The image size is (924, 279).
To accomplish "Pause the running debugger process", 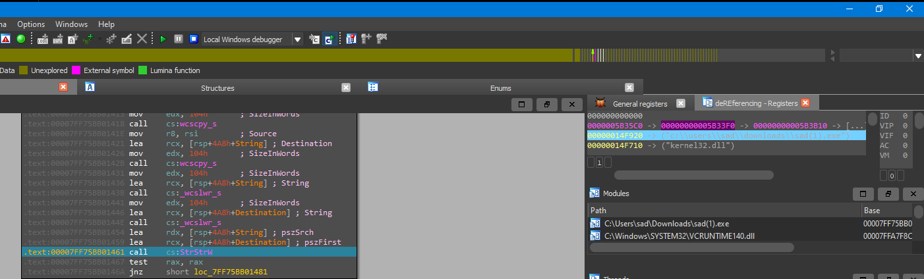I will (178, 39).
